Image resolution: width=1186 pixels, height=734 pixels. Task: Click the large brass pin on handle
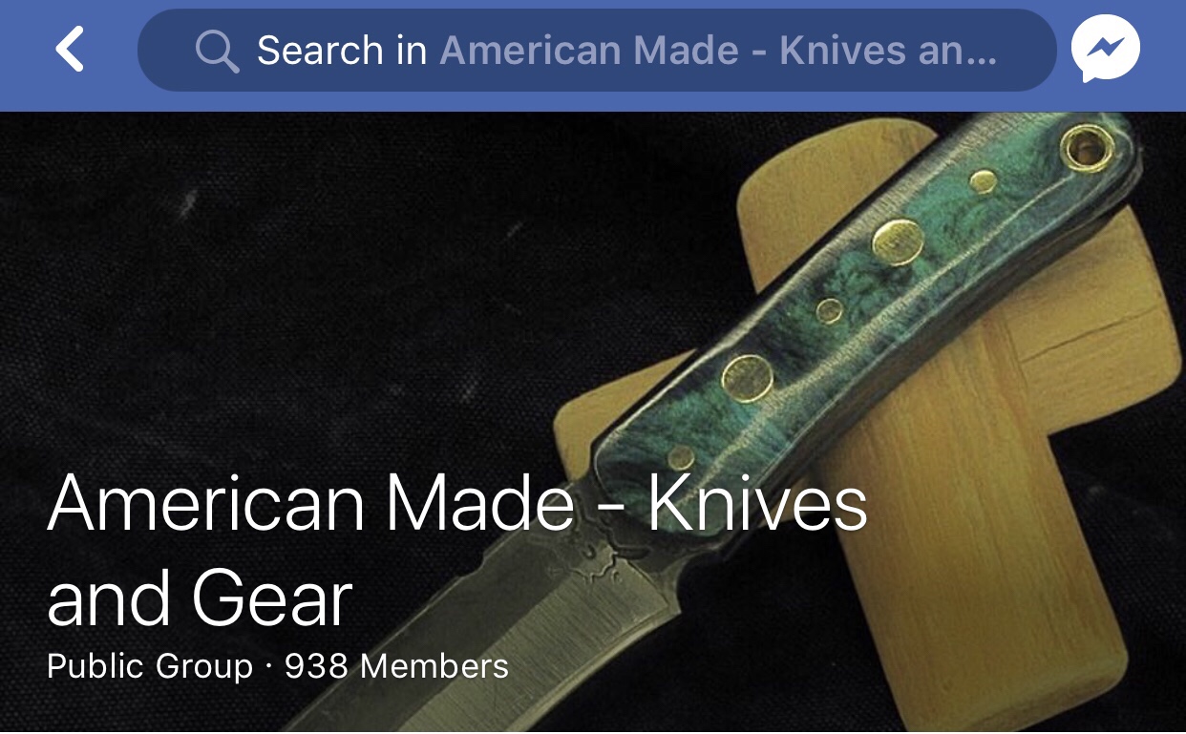pos(898,241)
